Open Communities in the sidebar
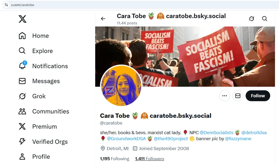This screenshot has width=279, height=165. (x=51, y=112)
